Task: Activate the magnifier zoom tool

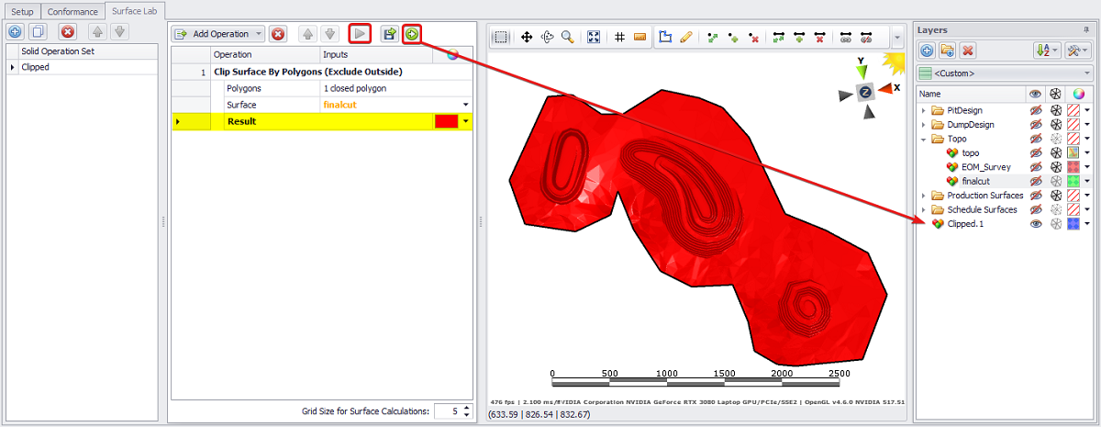Action: pos(568,38)
